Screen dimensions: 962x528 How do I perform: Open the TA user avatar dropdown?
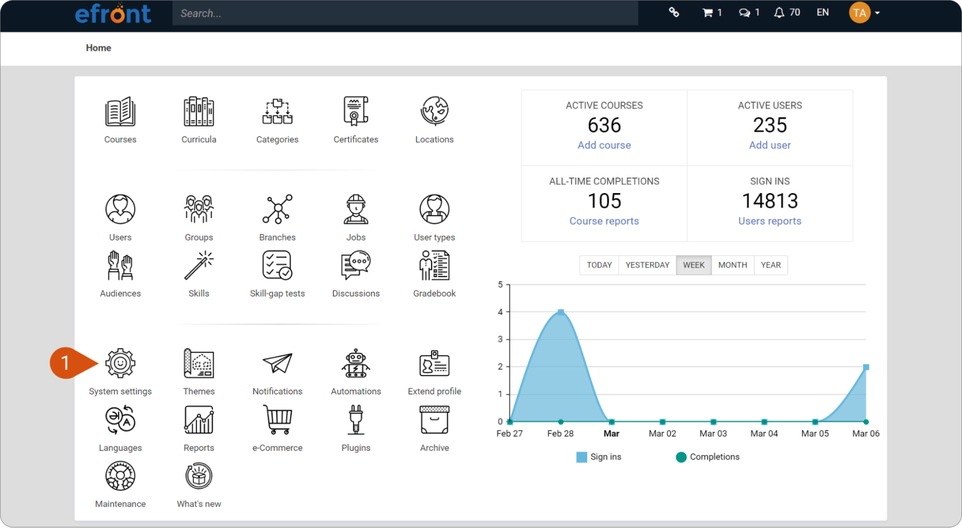[864, 13]
